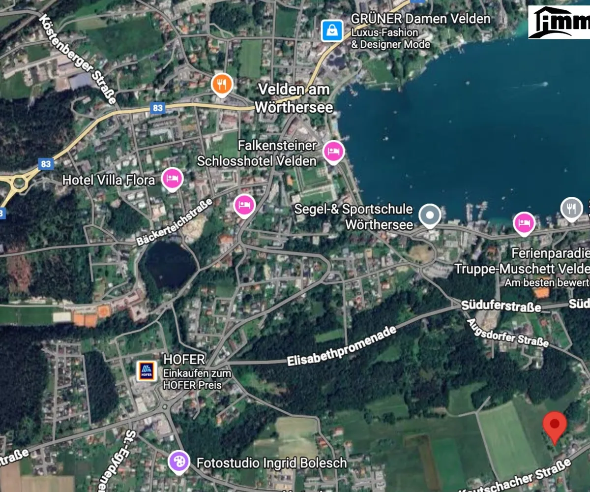Click the purple Fotostudio Ingrid Bolesch palette icon

(x=179, y=461)
